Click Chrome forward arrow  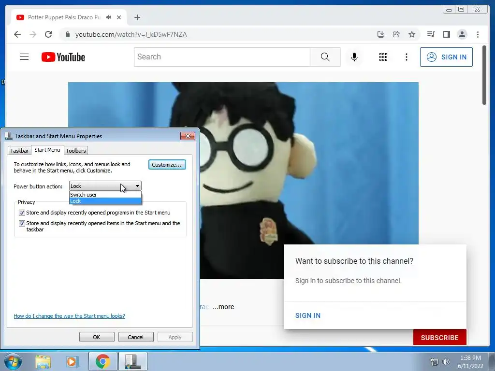click(33, 34)
